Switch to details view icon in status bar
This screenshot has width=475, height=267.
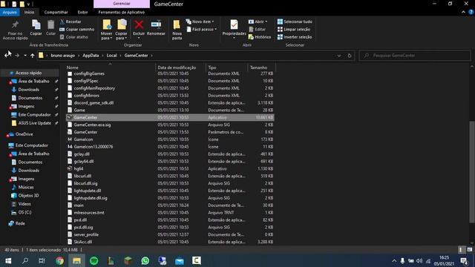tap(461, 250)
